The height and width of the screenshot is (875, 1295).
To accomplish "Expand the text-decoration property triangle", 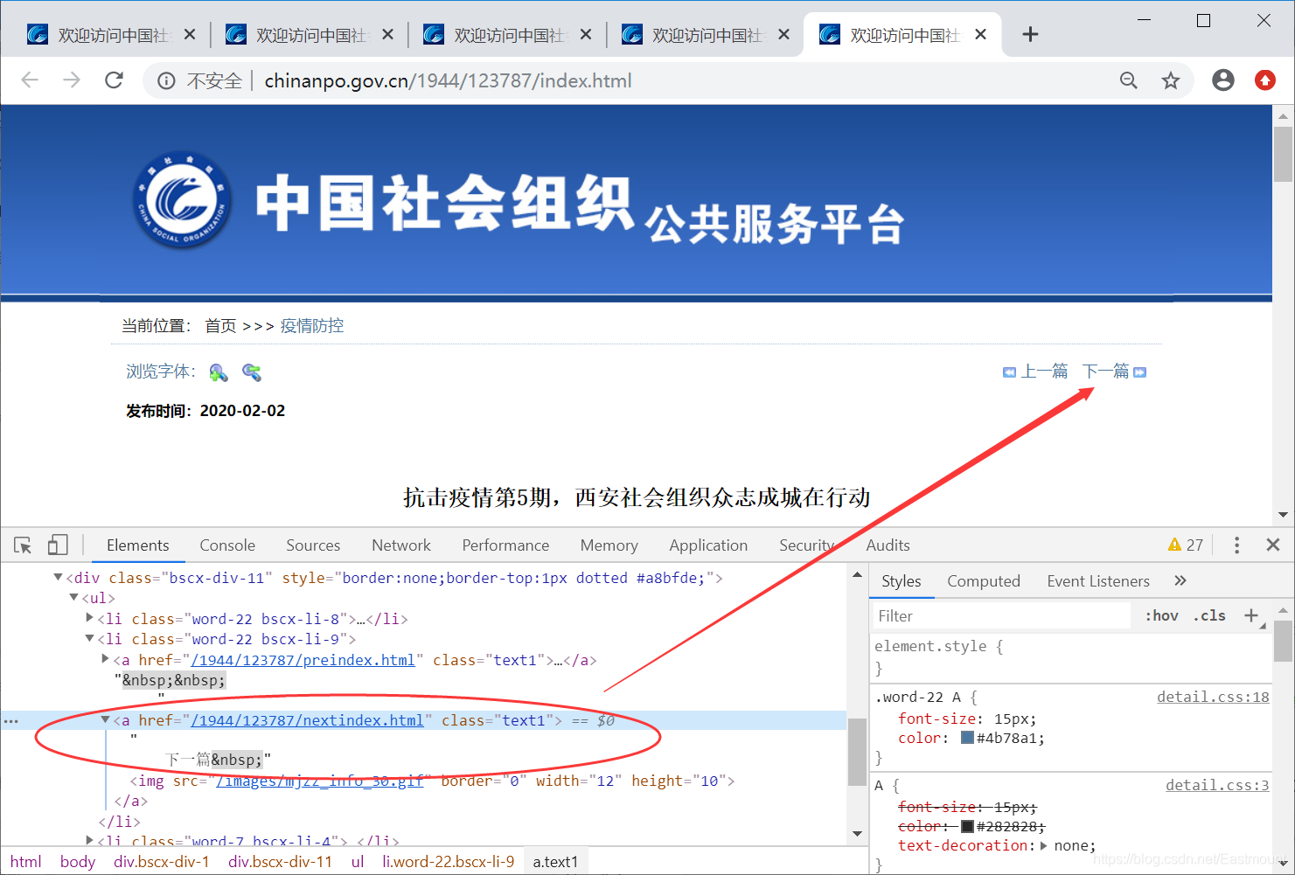I will pyautogui.click(x=1044, y=845).
